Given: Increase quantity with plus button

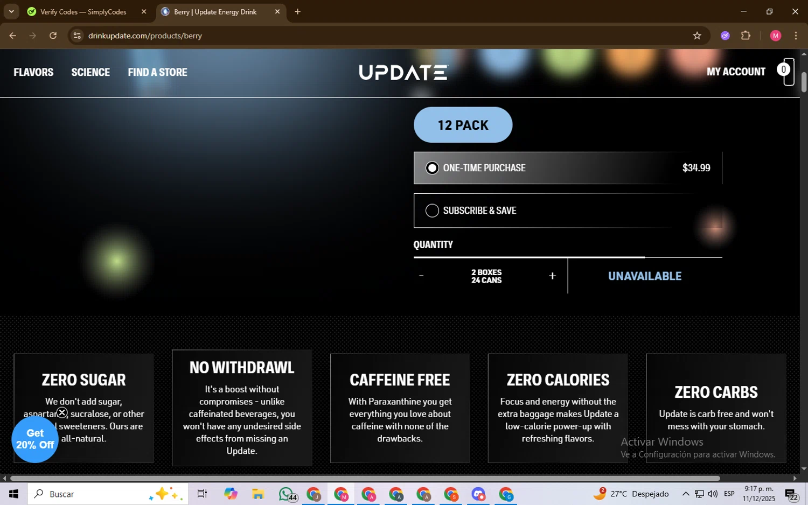Looking at the screenshot, I should point(552,276).
